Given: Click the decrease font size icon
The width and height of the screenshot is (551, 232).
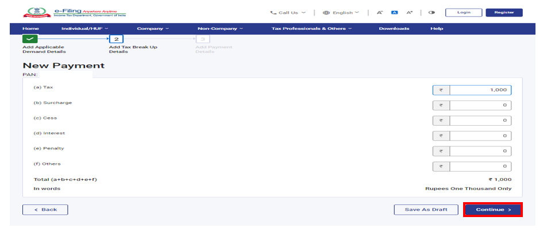Looking at the screenshot, I should pos(379,13).
